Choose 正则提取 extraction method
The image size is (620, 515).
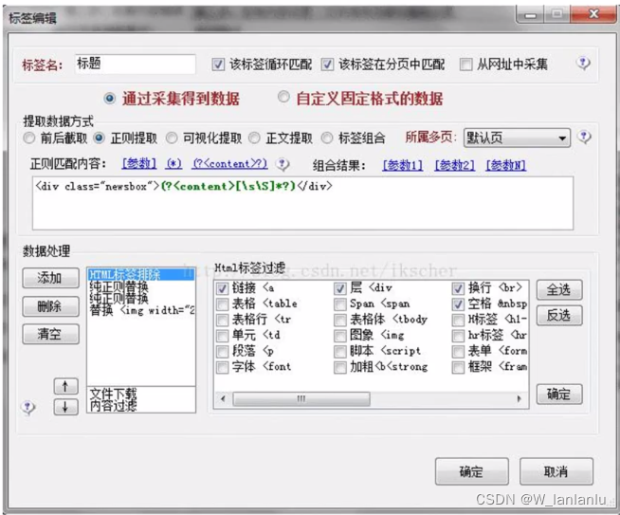[x=99, y=138]
